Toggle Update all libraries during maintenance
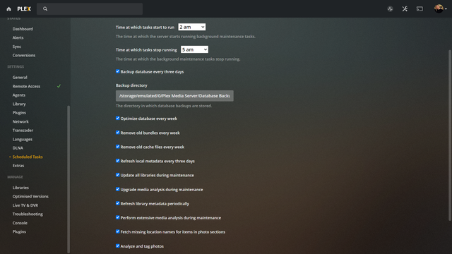This screenshot has height=254, width=452. (118, 175)
